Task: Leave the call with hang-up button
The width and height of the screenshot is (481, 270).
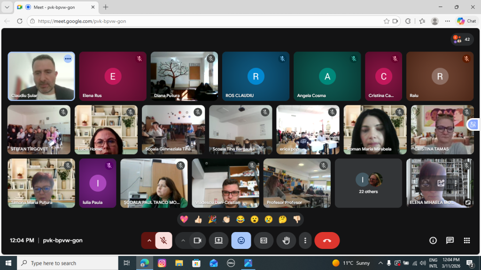Action: tap(327, 240)
